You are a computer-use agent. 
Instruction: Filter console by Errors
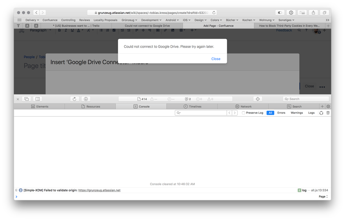(281, 113)
